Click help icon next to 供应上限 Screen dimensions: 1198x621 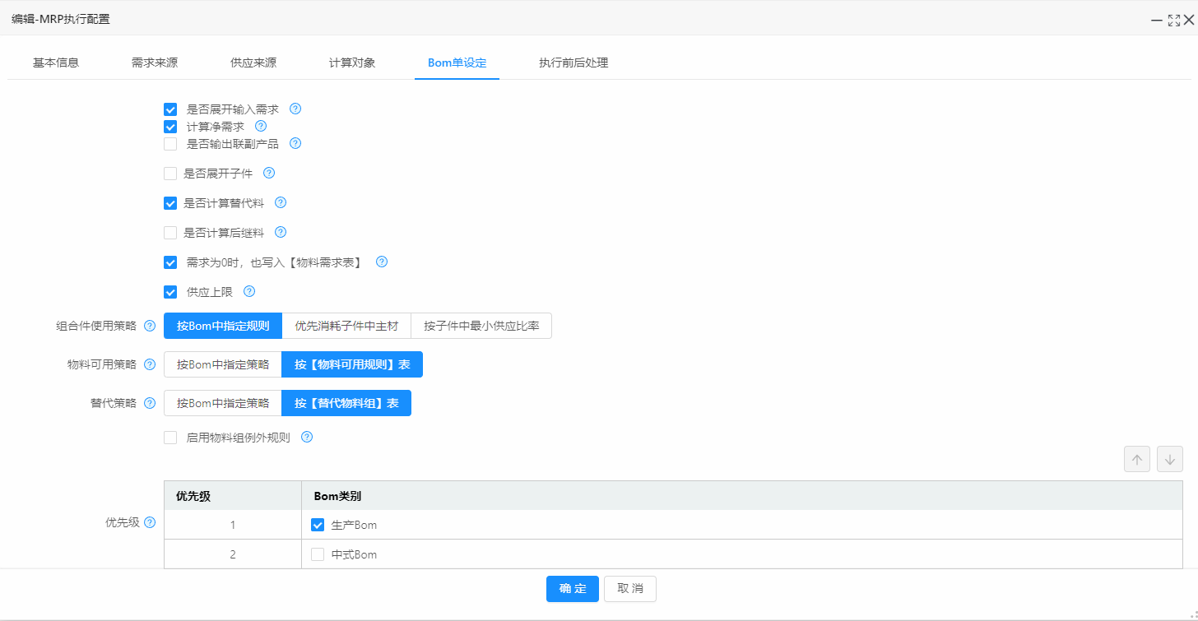pyautogui.click(x=249, y=291)
